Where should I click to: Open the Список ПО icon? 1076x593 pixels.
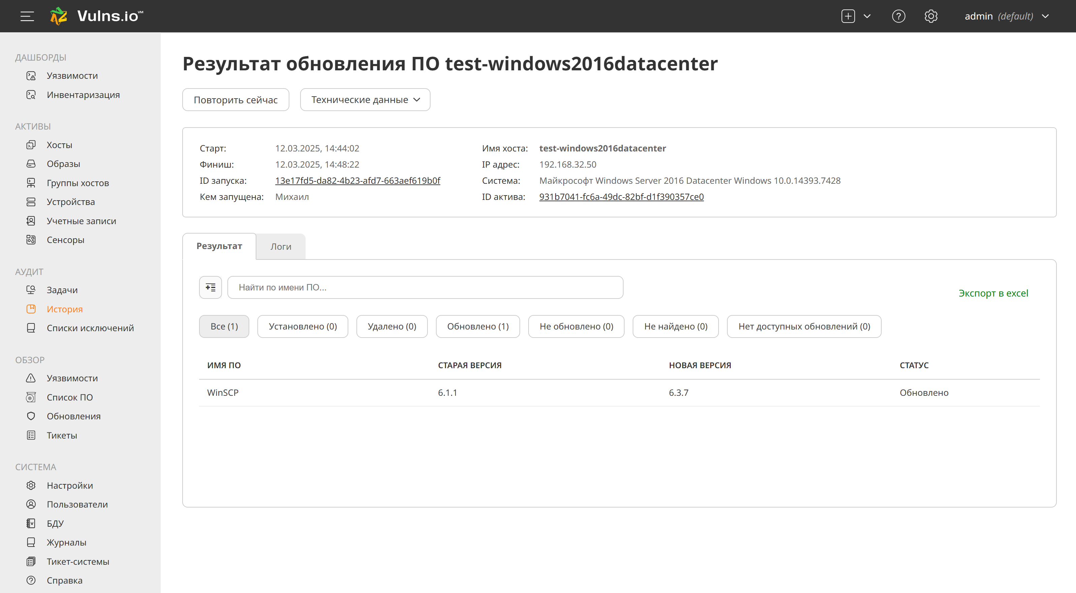(x=31, y=397)
